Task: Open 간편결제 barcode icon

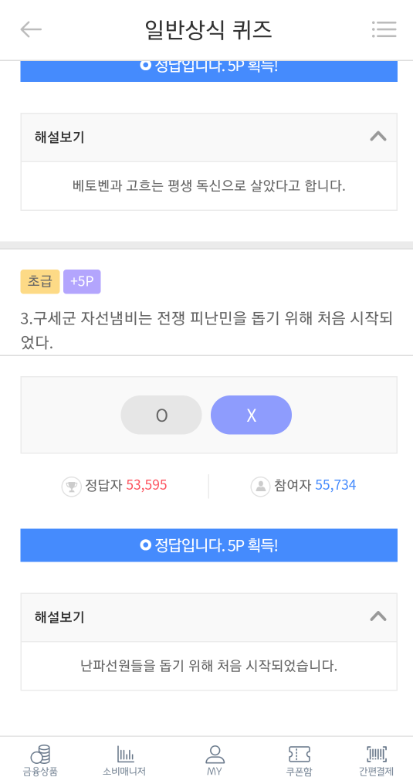Action: click(x=377, y=754)
